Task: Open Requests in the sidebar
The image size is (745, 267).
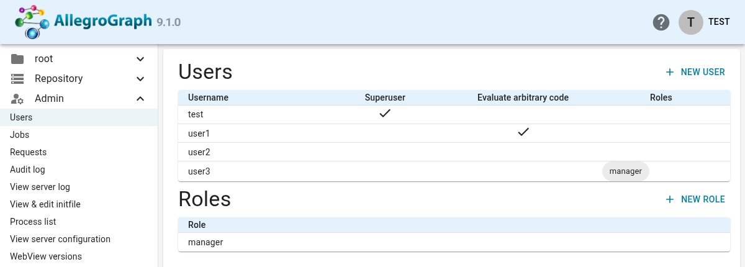Action: [x=79, y=152]
